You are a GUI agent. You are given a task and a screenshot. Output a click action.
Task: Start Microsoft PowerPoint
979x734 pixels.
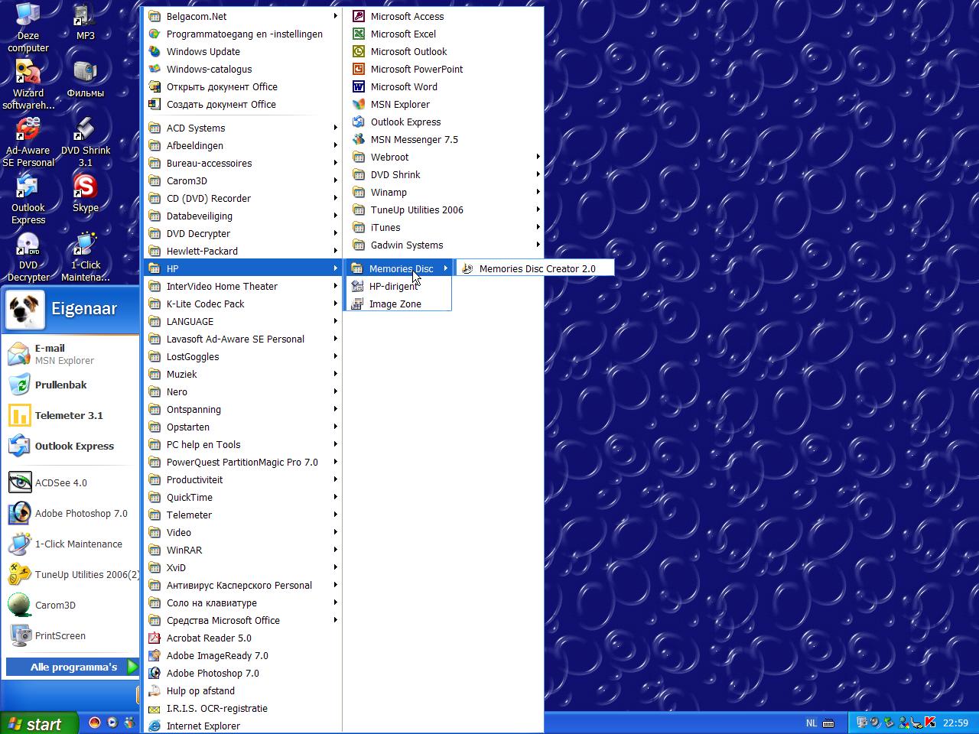[x=444, y=69]
